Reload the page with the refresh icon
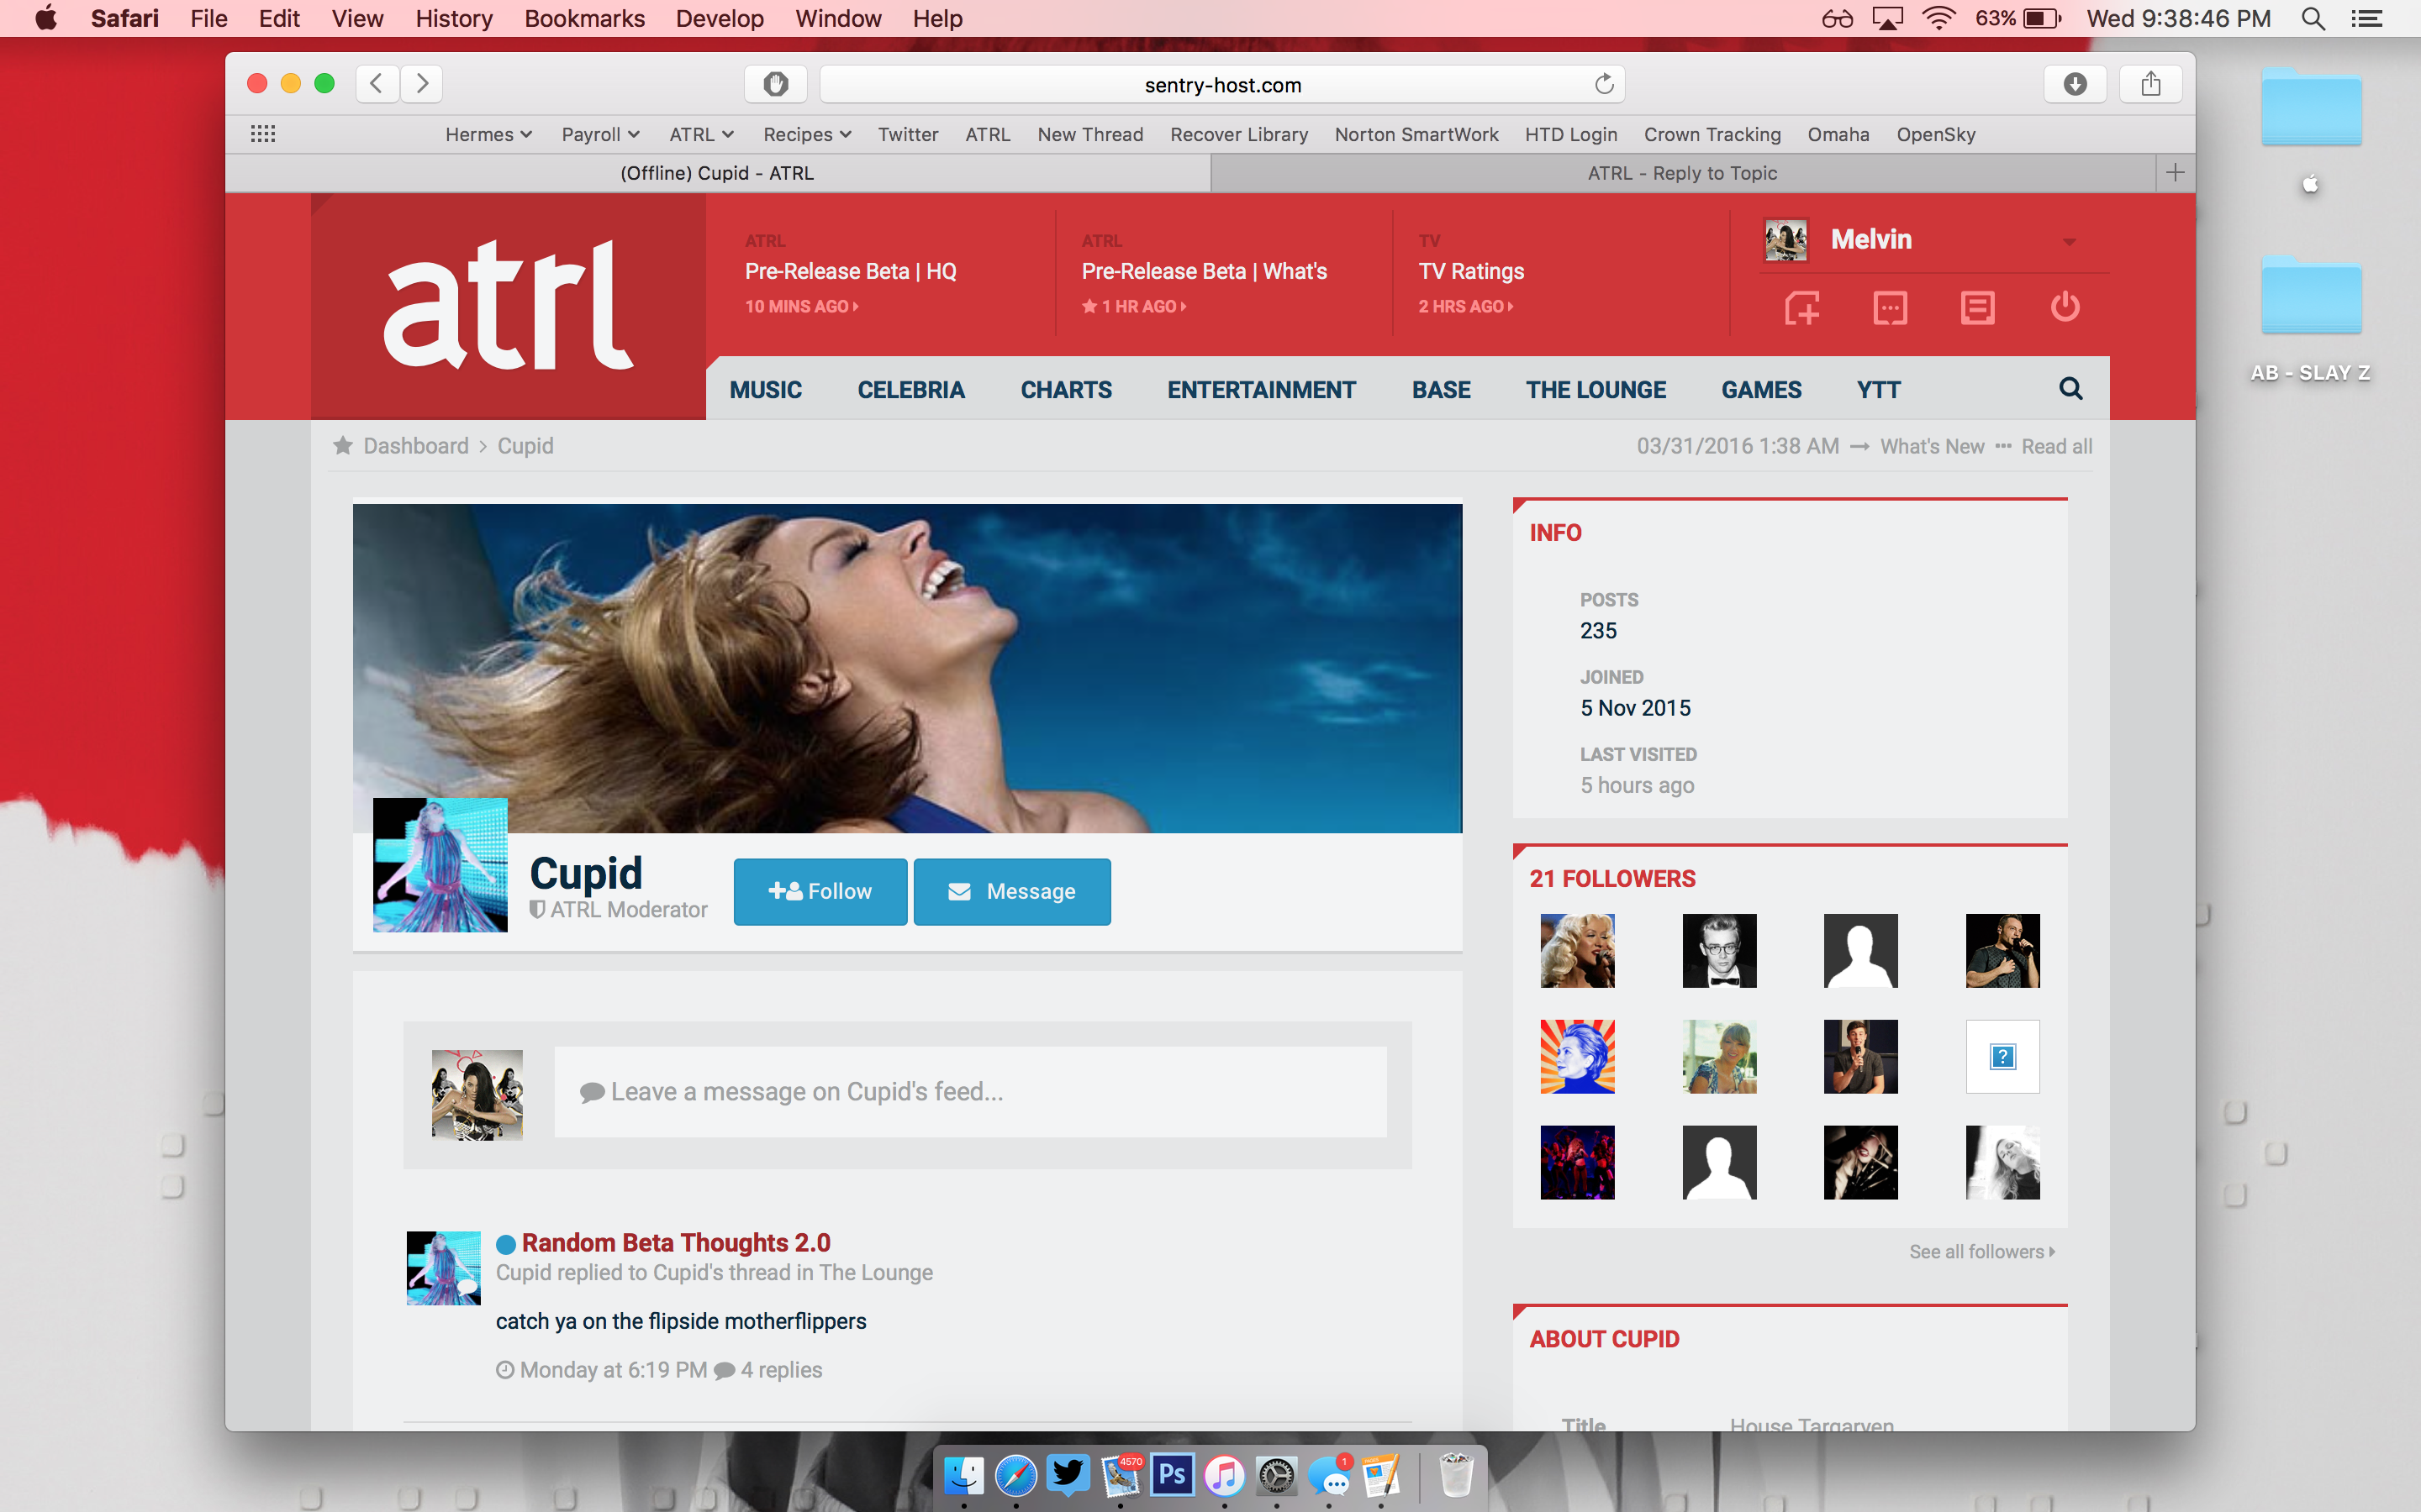The image size is (2421, 1512). [1604, 84]
